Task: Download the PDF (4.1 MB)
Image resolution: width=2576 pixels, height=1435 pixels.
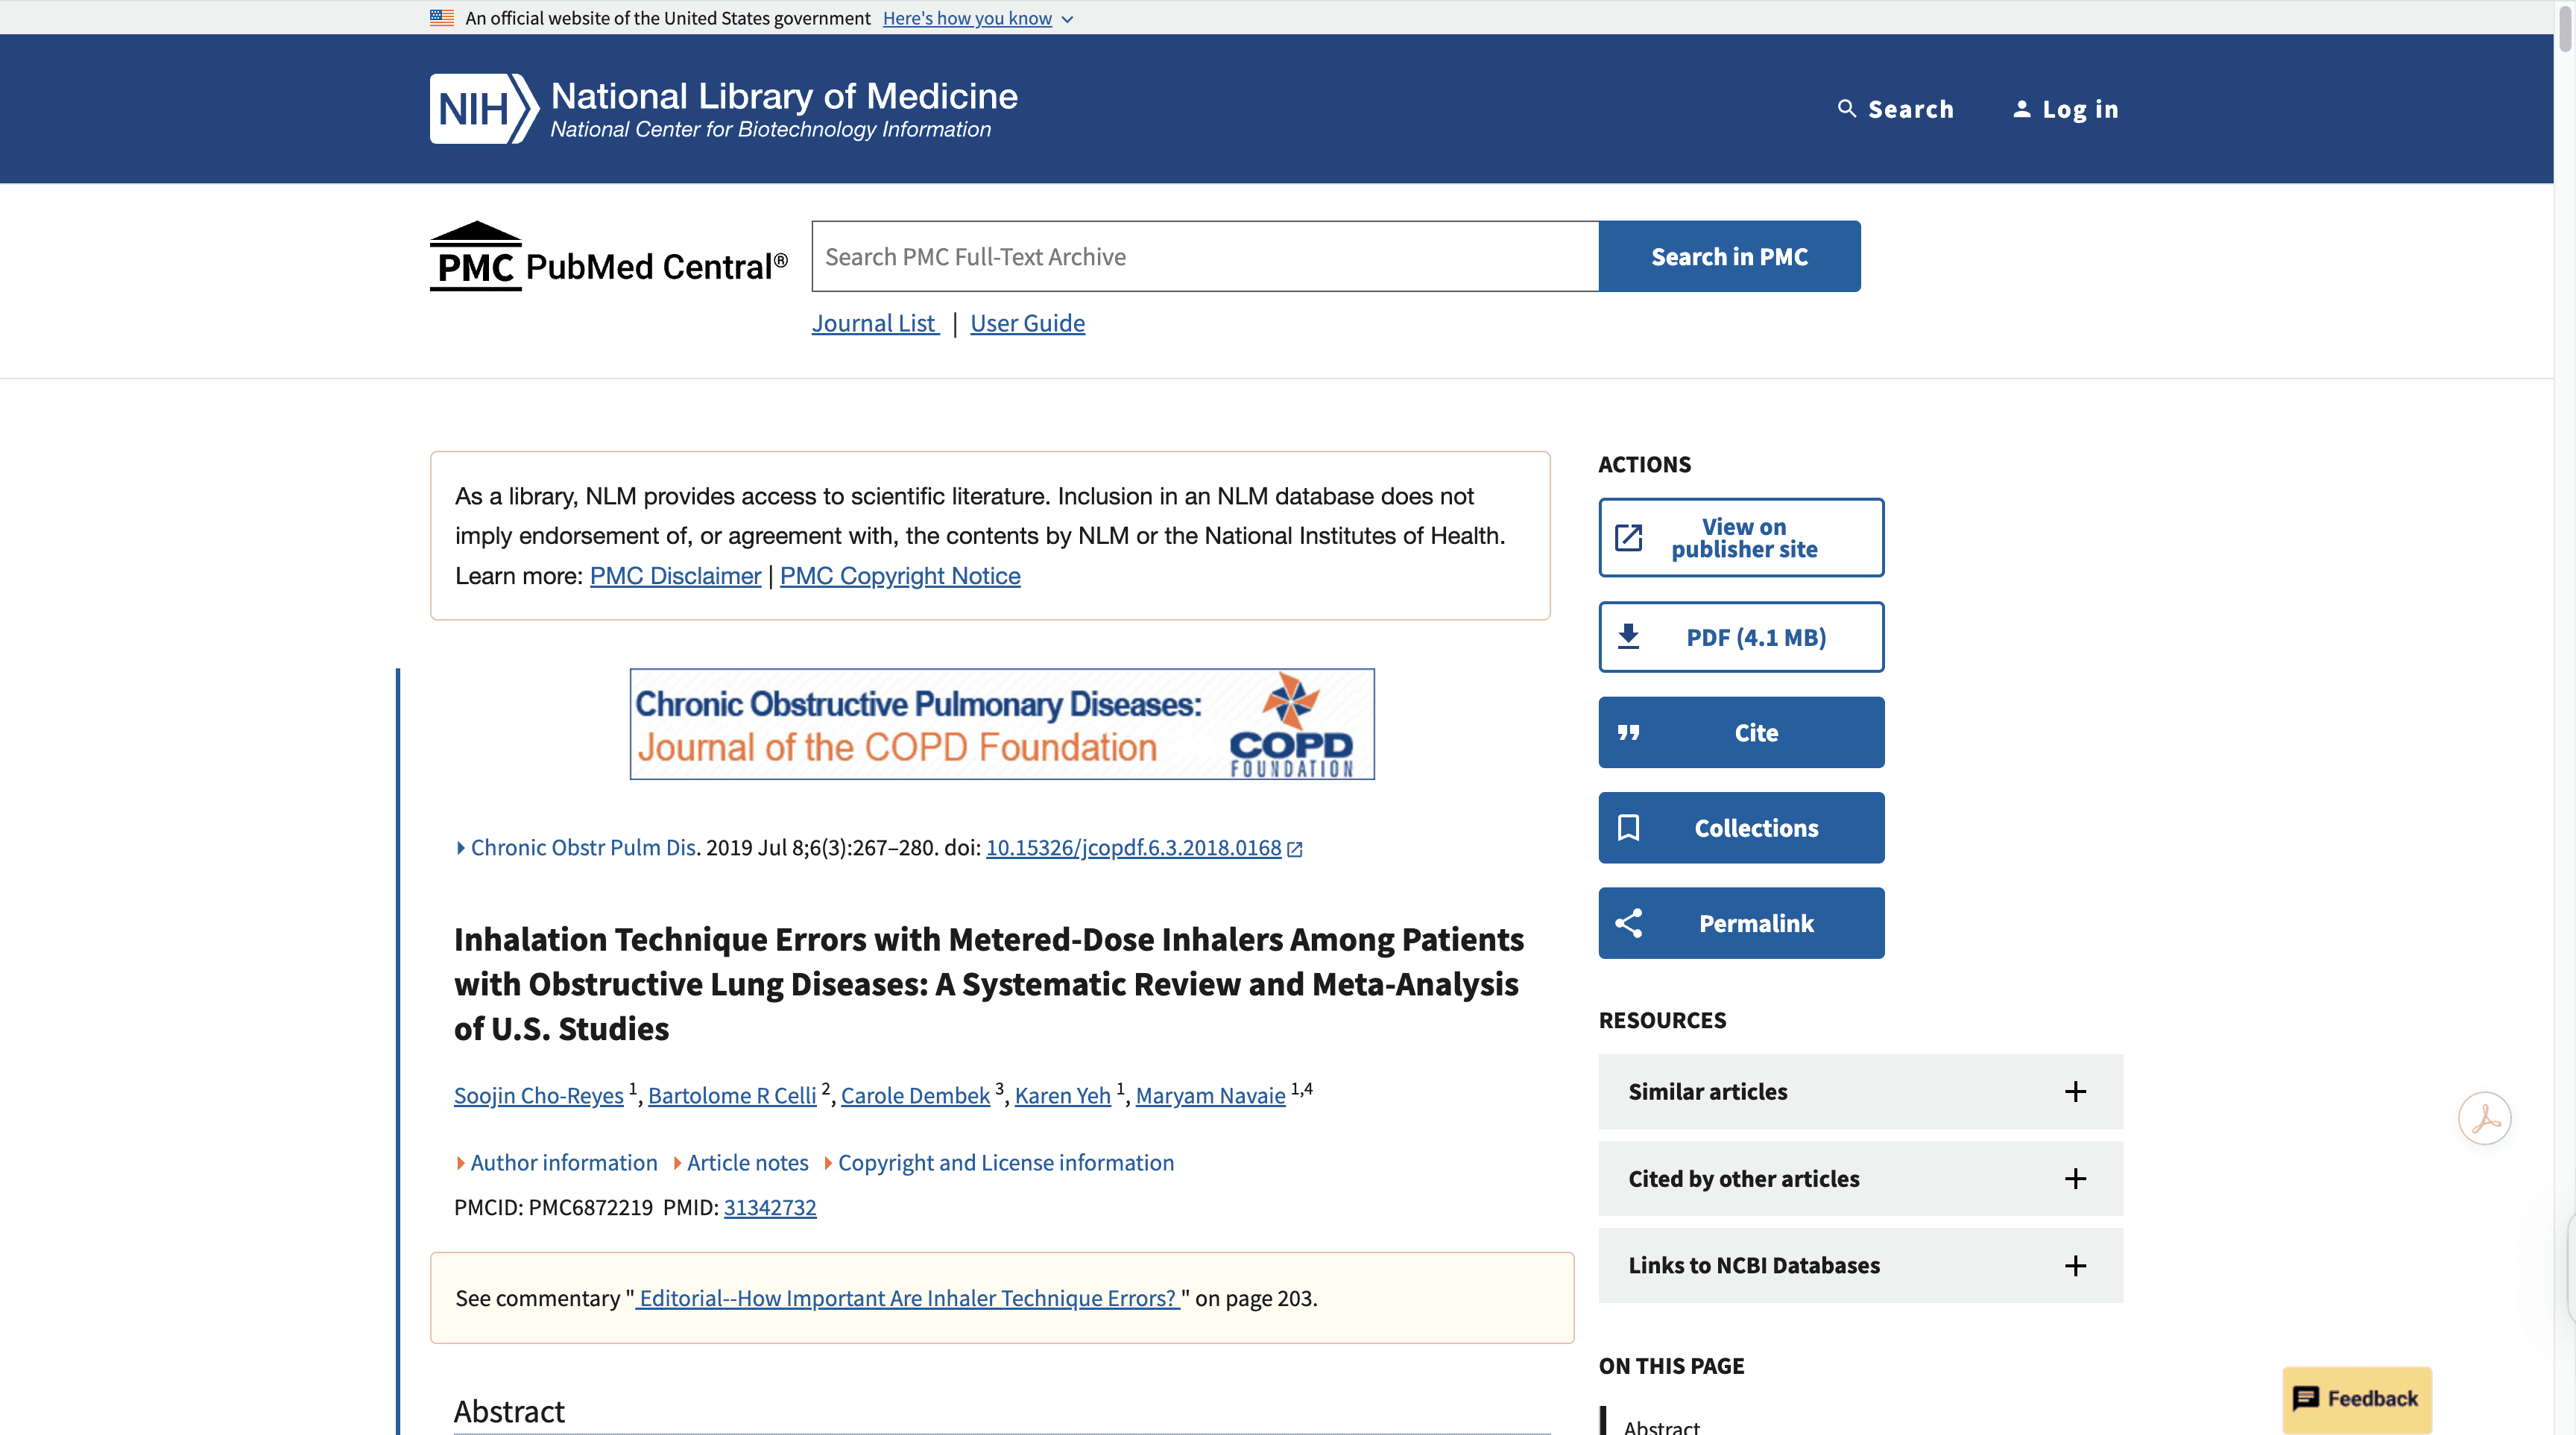Action: tap(1740, 638)
